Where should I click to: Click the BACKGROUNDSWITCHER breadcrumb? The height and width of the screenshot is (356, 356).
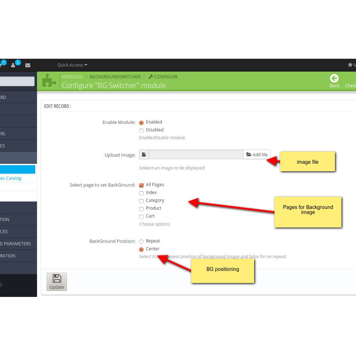115,77
